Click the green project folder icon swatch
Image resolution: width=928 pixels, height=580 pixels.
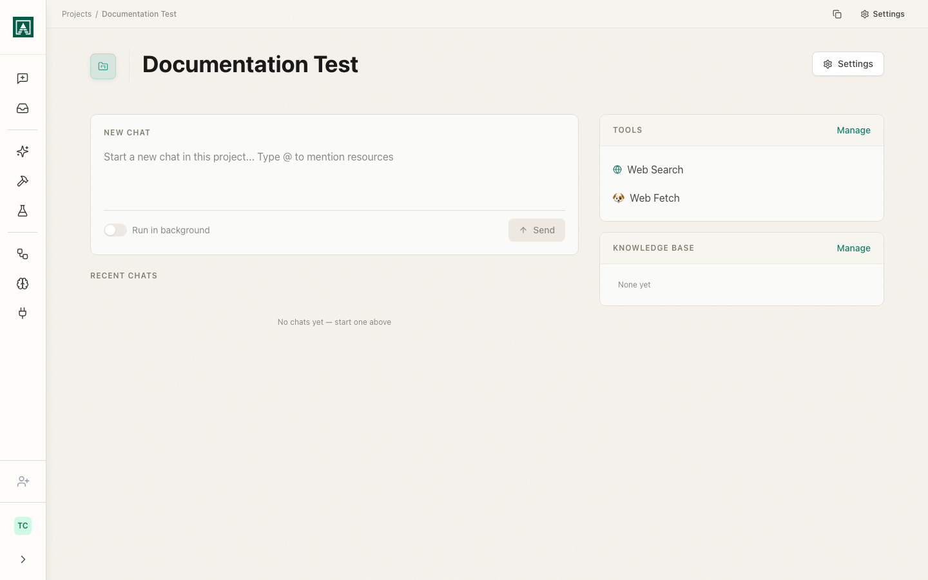pyautogui.click(x=103, y=66)
